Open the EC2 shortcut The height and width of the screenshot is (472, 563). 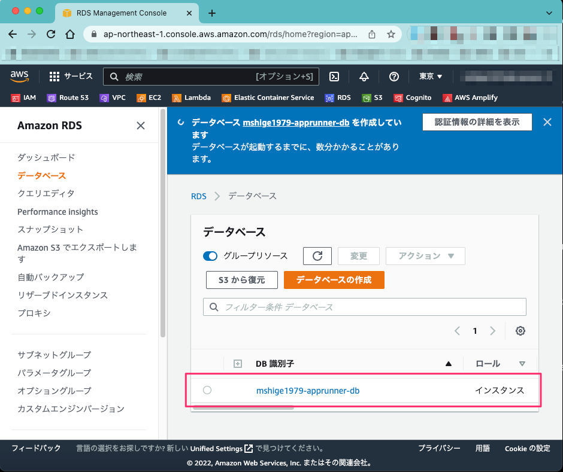[x=149, y=98]
